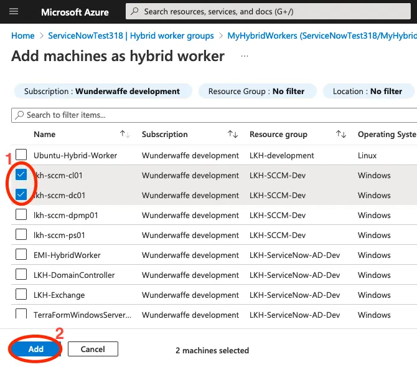Uncheck the lkh-sccm-dc01 checkbox
Screen dimensions: 417x367
coord(21,194)
